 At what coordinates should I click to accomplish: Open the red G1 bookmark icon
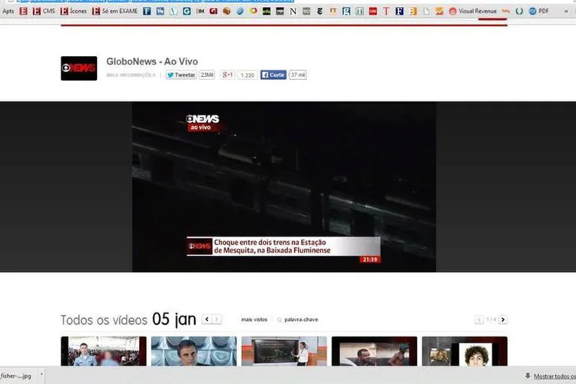(214, 11)
